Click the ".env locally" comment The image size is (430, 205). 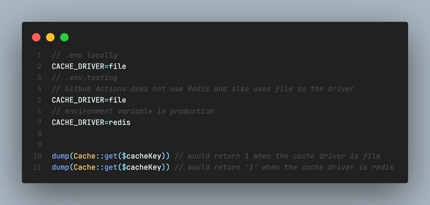[84, 55]
